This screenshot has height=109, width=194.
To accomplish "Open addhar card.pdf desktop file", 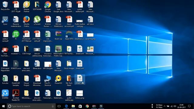I will (5, 36).
